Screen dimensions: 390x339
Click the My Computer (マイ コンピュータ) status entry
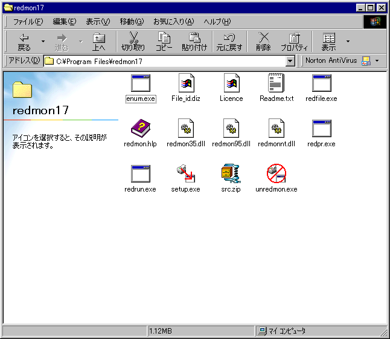coord(282,331)
